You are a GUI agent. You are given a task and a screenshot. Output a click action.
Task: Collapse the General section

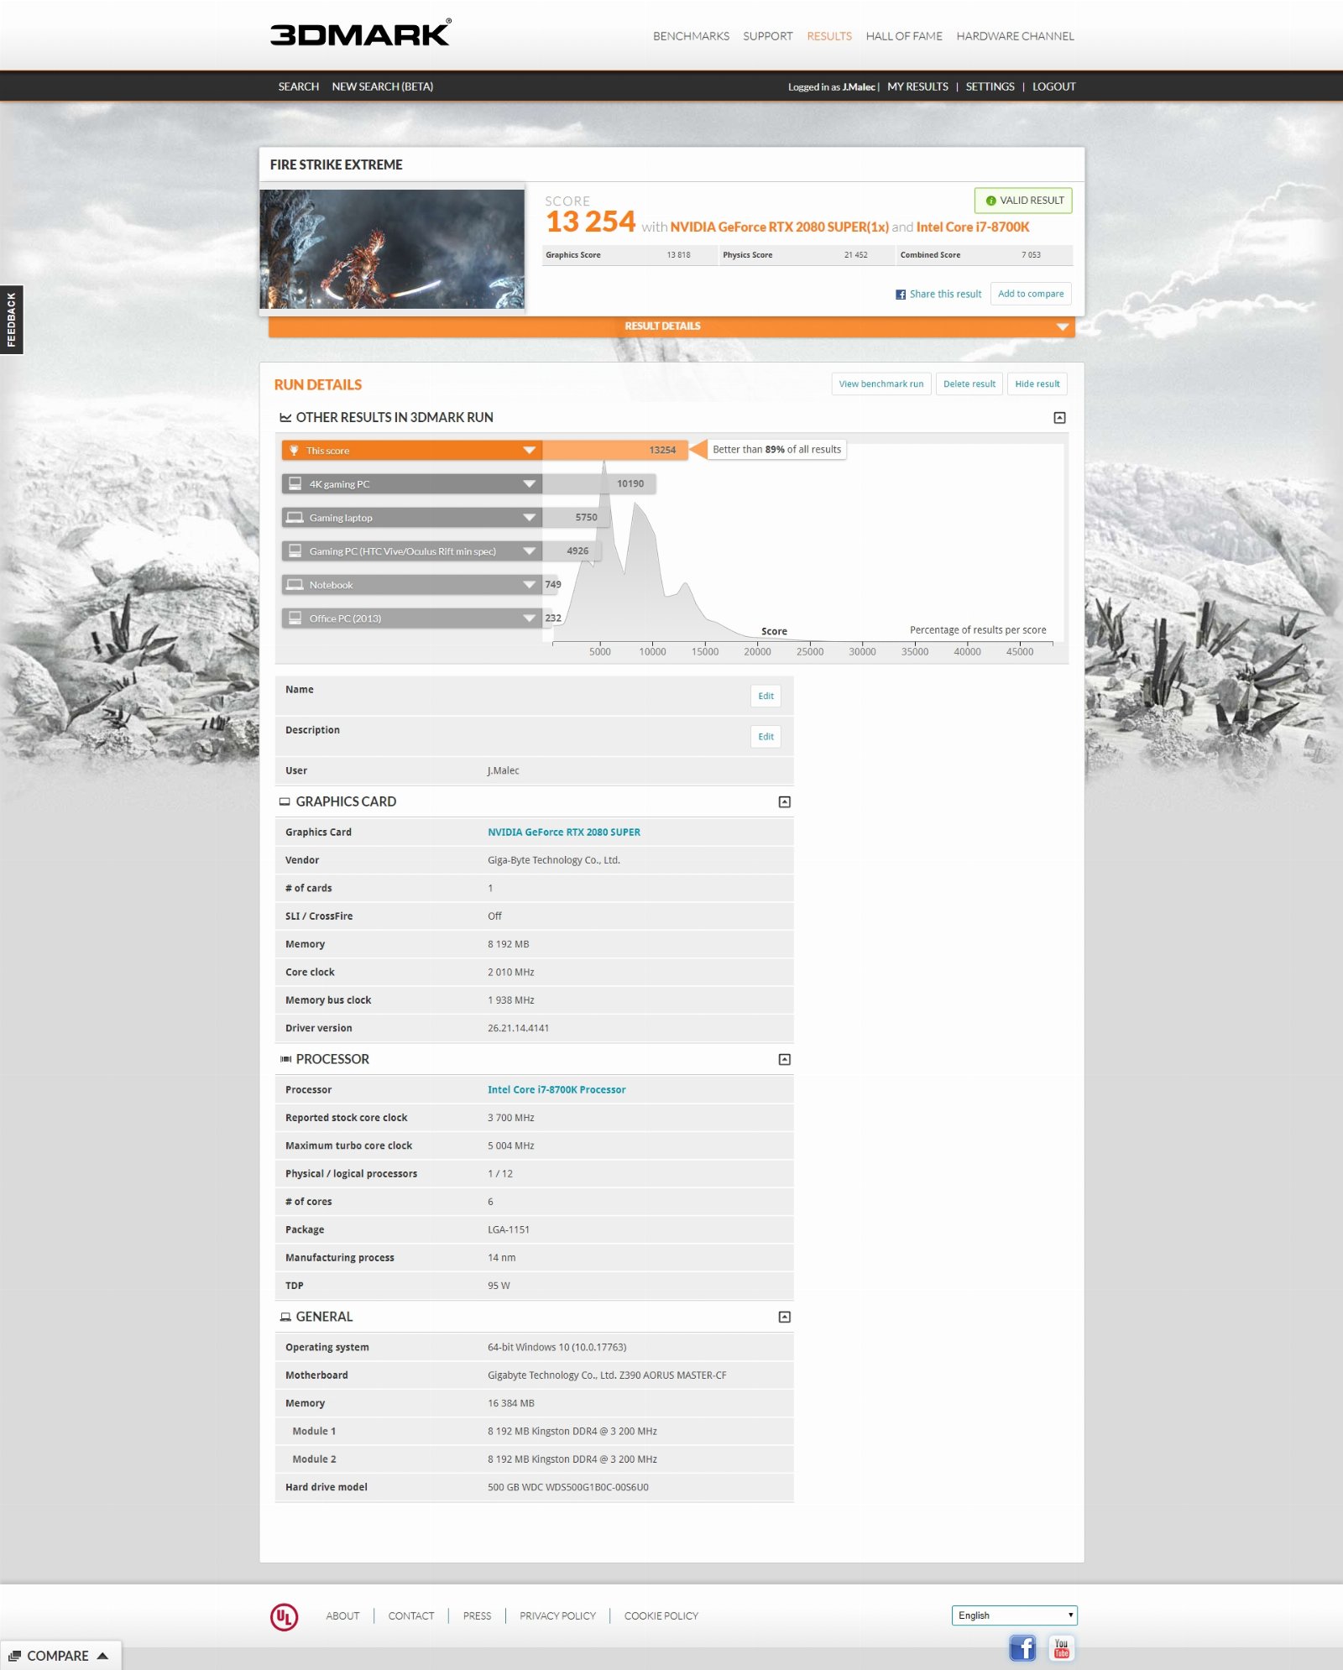(x=784, y=1317)
